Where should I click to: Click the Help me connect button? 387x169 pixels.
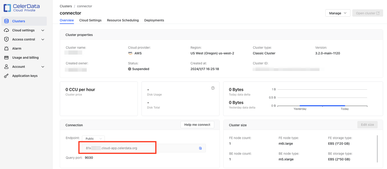coord(197,125)
